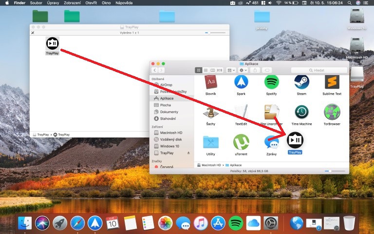Open Notes from the Dock
The height and width of the screenshot is (234, 374).
[130, 223]
